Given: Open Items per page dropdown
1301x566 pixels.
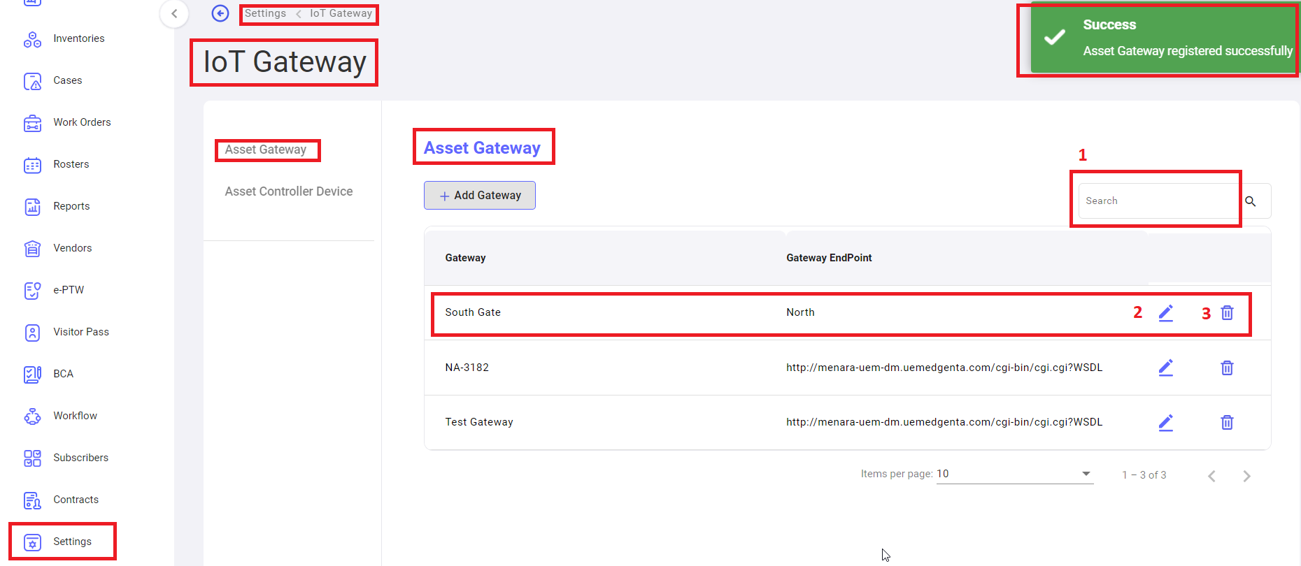Looking at the screenshot, I should [1015, 474].
